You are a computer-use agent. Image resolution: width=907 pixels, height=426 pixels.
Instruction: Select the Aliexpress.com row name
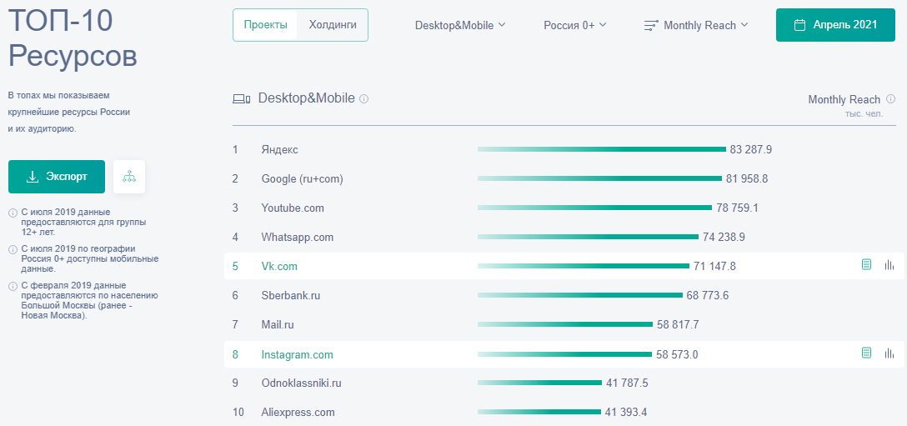coord(298,412)
